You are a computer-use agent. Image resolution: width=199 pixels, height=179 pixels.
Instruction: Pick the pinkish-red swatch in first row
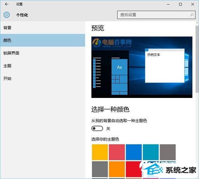click(x=117, y=152)
